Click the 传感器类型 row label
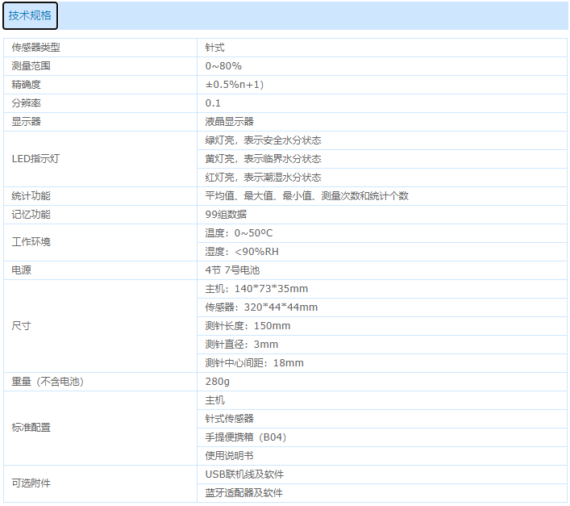This screenshot has height=506, width=570. (35, 48)
